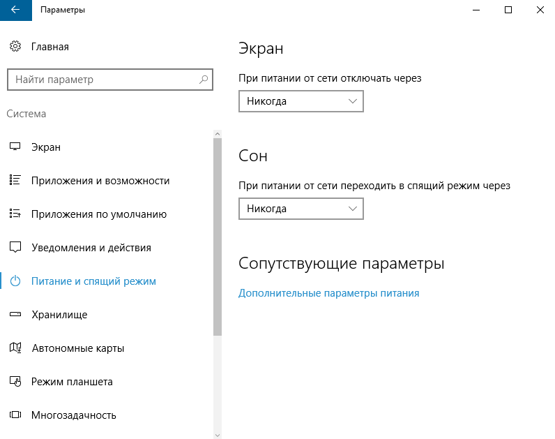Open the Многозадачность section

(74, 415)
